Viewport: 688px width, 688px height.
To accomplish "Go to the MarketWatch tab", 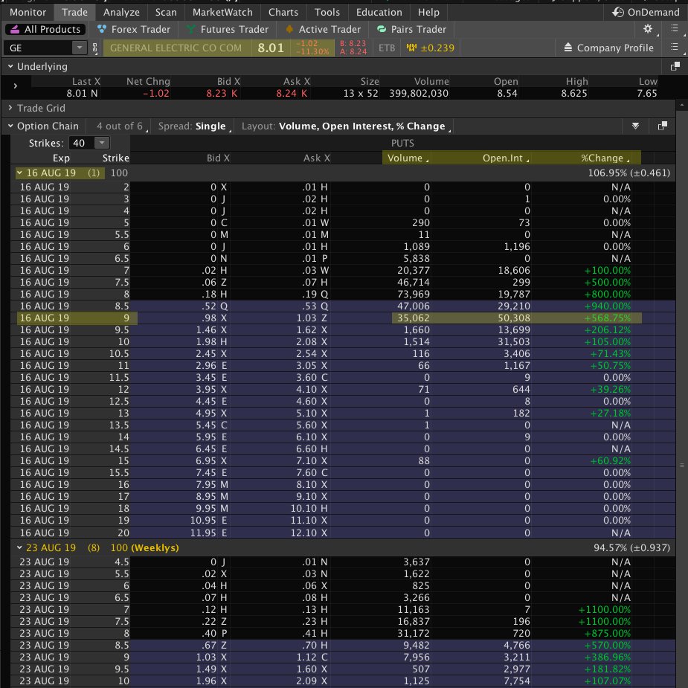I will 222,12.
